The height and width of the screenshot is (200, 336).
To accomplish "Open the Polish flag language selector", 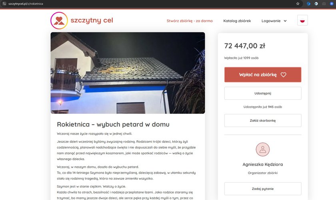I will [x=302, y=20].
